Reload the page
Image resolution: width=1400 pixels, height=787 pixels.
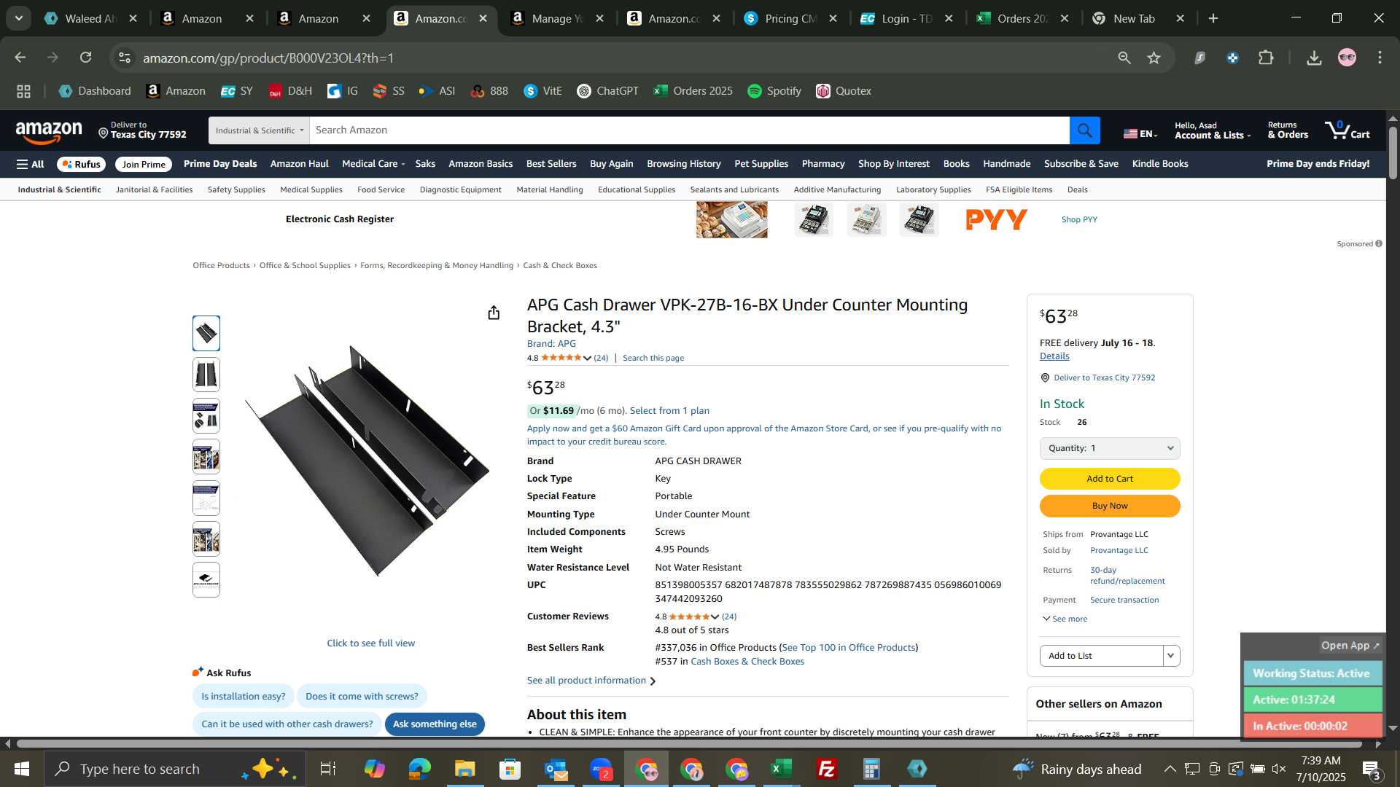[x=86, y=58]
